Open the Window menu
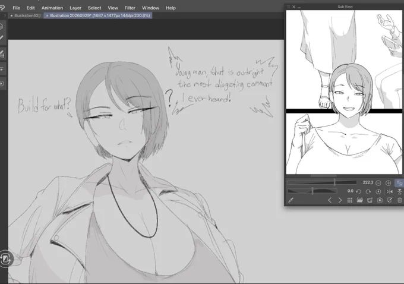 click(x=150, y=8)
